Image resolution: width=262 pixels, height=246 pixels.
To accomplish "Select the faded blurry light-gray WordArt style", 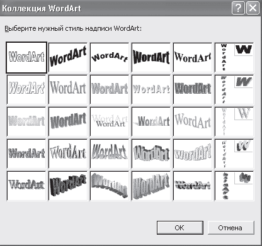I will pyautogui.click(x=26, y=121).
